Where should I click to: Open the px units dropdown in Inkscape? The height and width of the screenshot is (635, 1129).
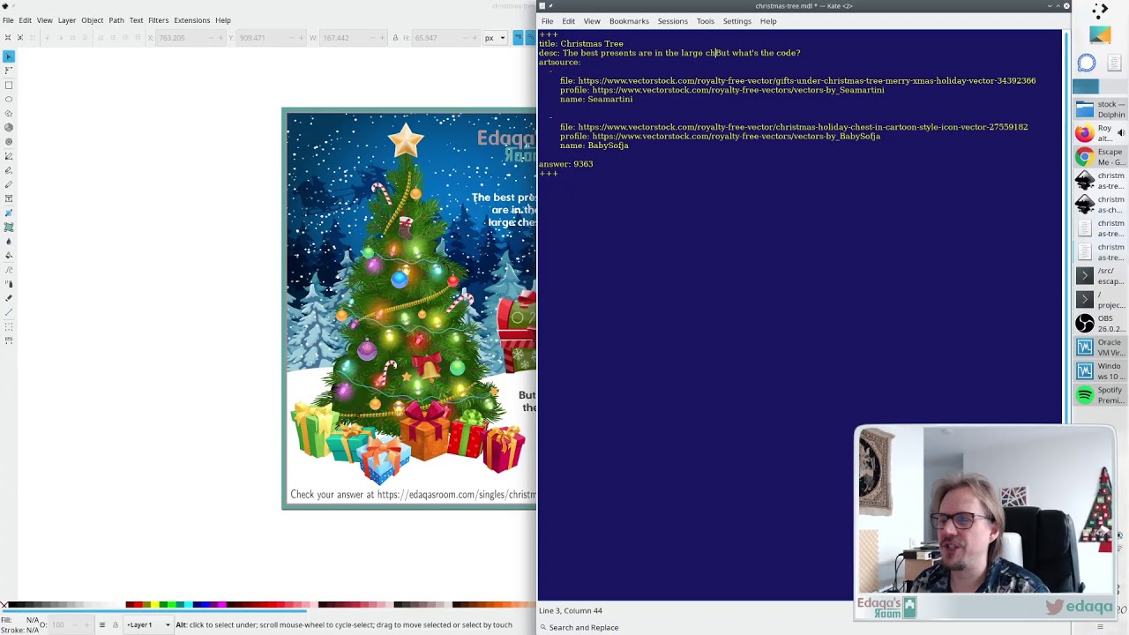(494, 38)
